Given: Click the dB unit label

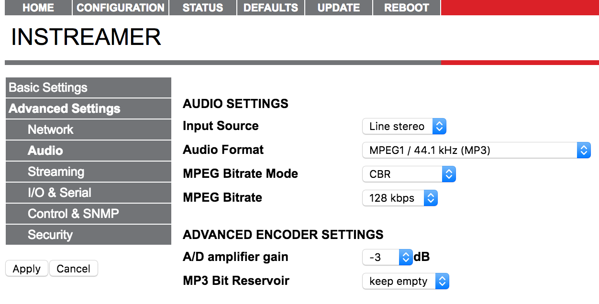Looking at the screenshot, I should [x=422, y=257].
